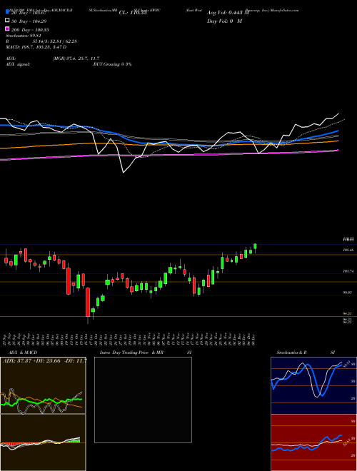
Task: Click the 'Intra Day Trading Price & MR' title
Action: click(x=131, y=353)
